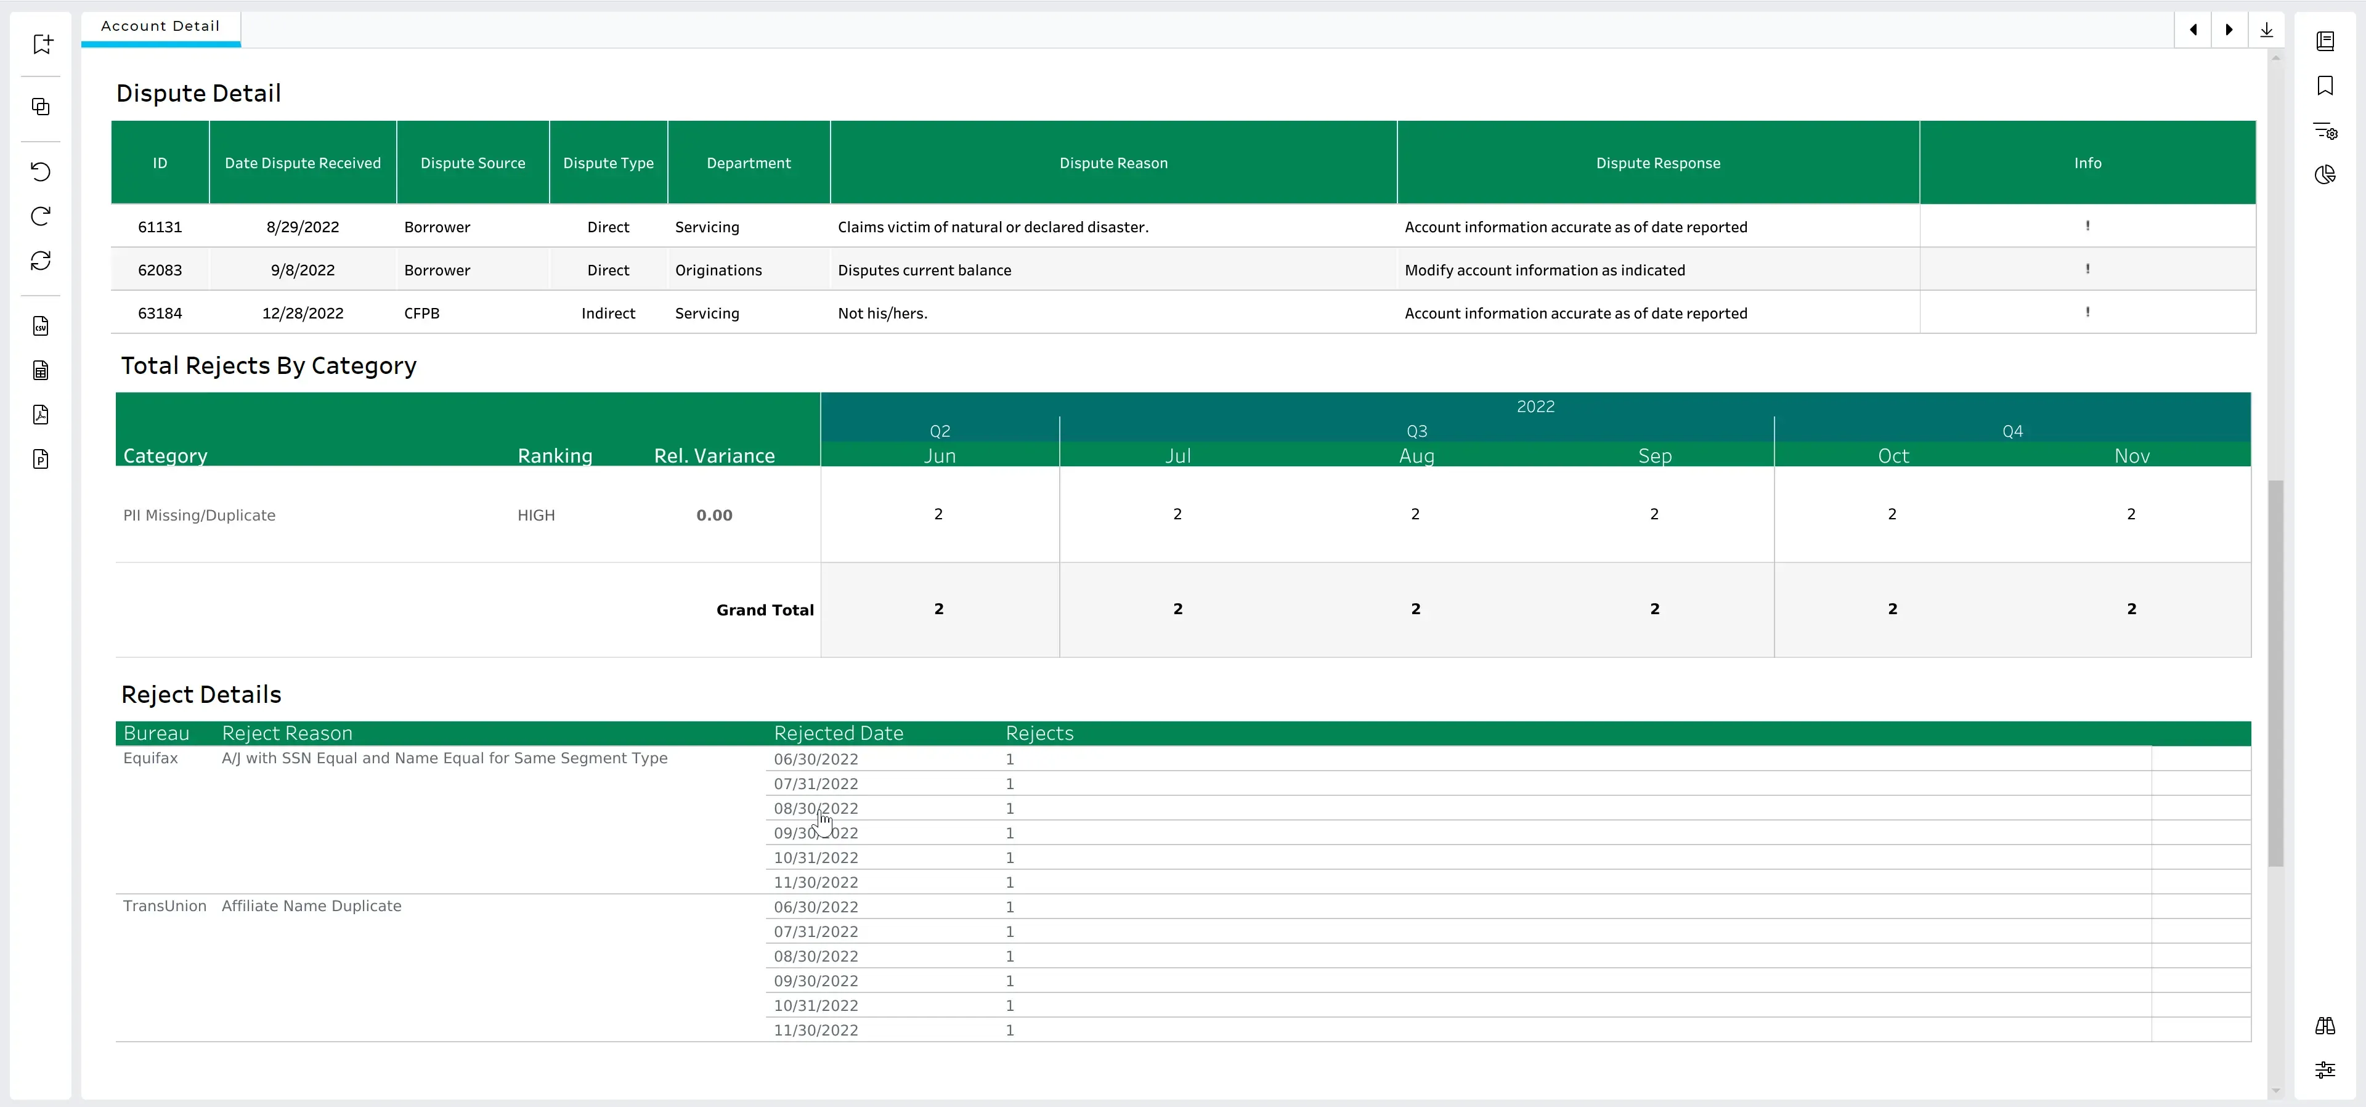Click the HIGH ranking value
Viewport: 2366px width, 1107px height.
click(x=537, y=516)
